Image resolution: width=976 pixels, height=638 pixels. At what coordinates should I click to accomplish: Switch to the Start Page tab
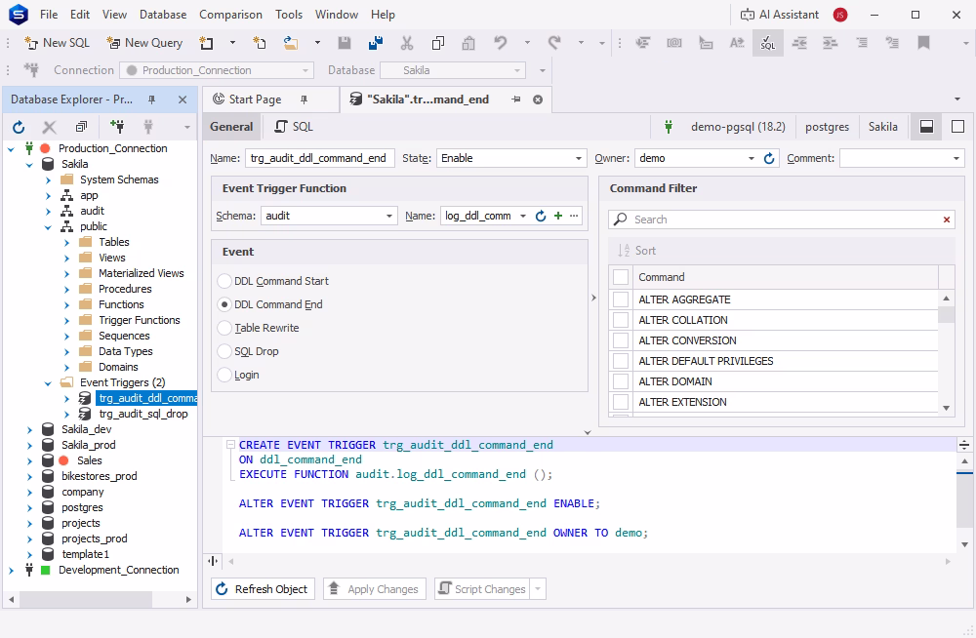(x=255, y=100)
